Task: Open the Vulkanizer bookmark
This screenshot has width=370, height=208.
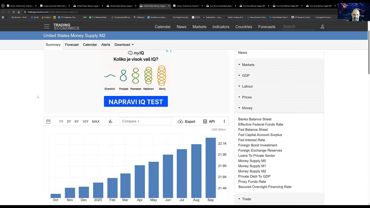Action: (x=139, y=17)
